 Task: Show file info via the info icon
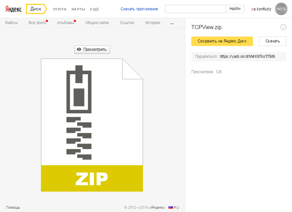pos(283,27)
